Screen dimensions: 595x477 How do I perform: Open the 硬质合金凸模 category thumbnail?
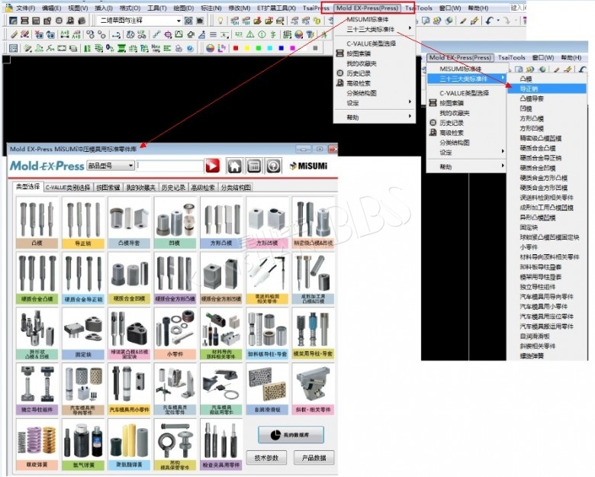37,279
